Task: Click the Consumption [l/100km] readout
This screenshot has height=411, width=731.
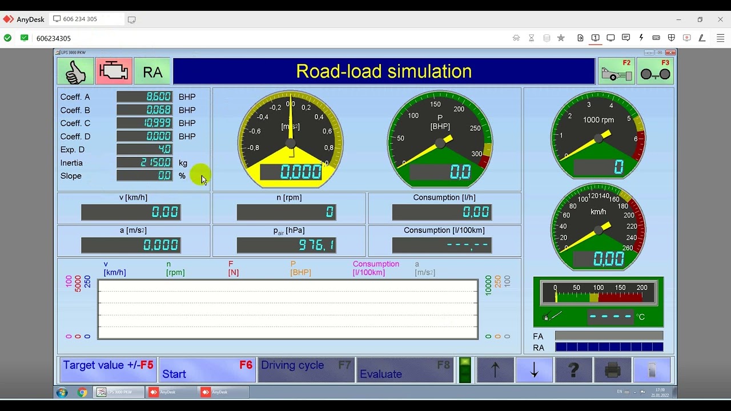Action: 441,245
